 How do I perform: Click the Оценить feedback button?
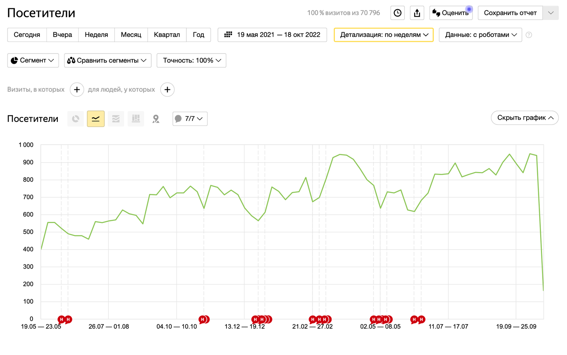[451, 13]
